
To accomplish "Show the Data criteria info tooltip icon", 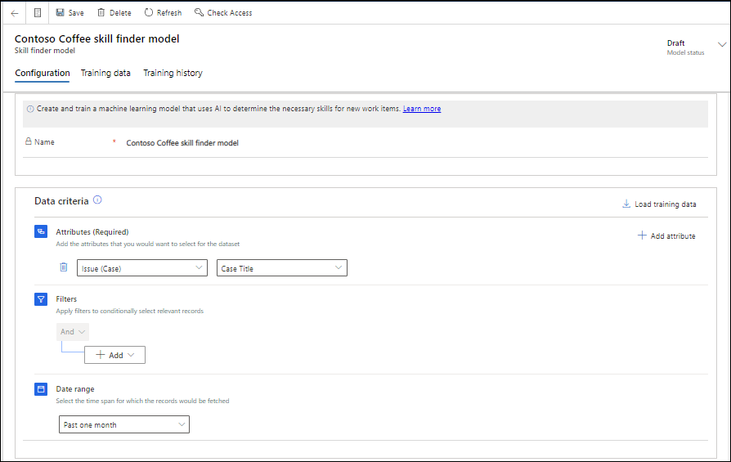I will pyautogui.click(x=97, y=200).
